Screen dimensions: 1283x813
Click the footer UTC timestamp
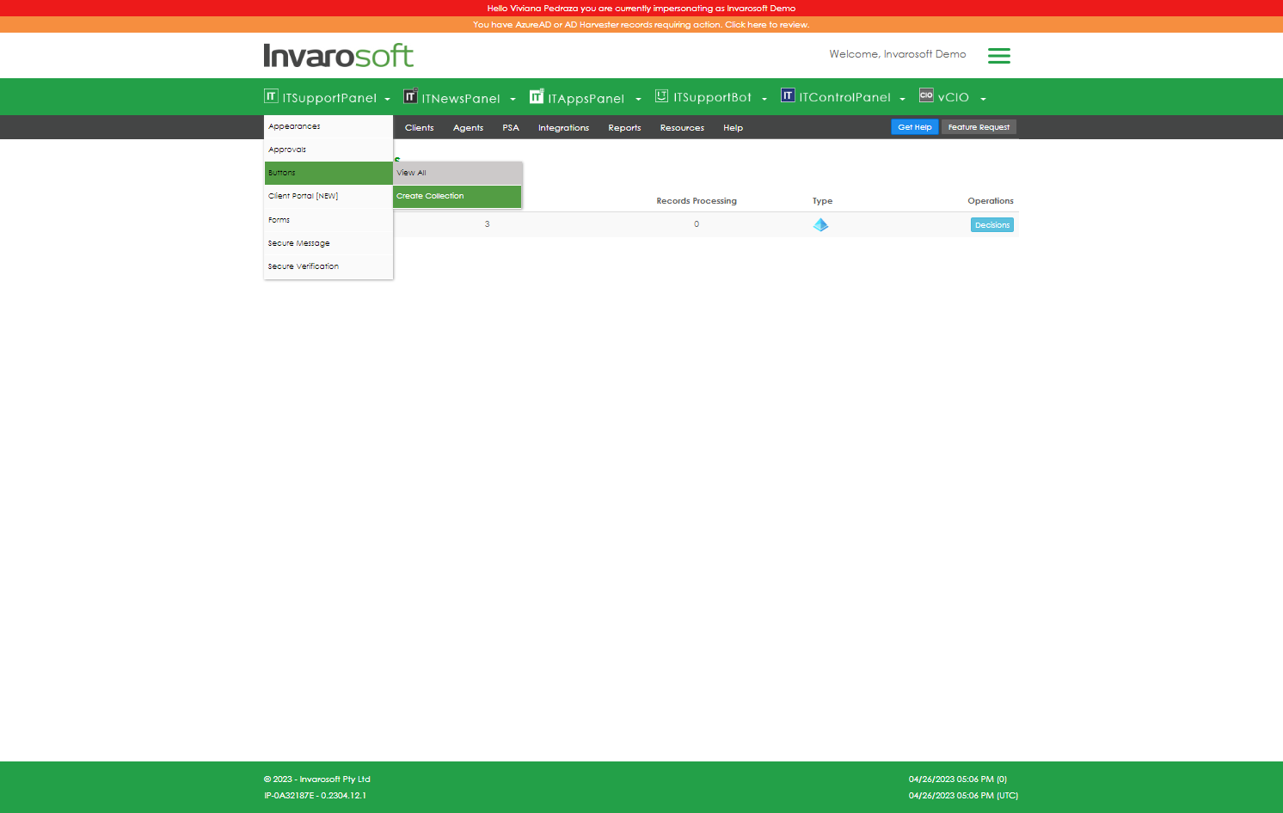(963, 796)
